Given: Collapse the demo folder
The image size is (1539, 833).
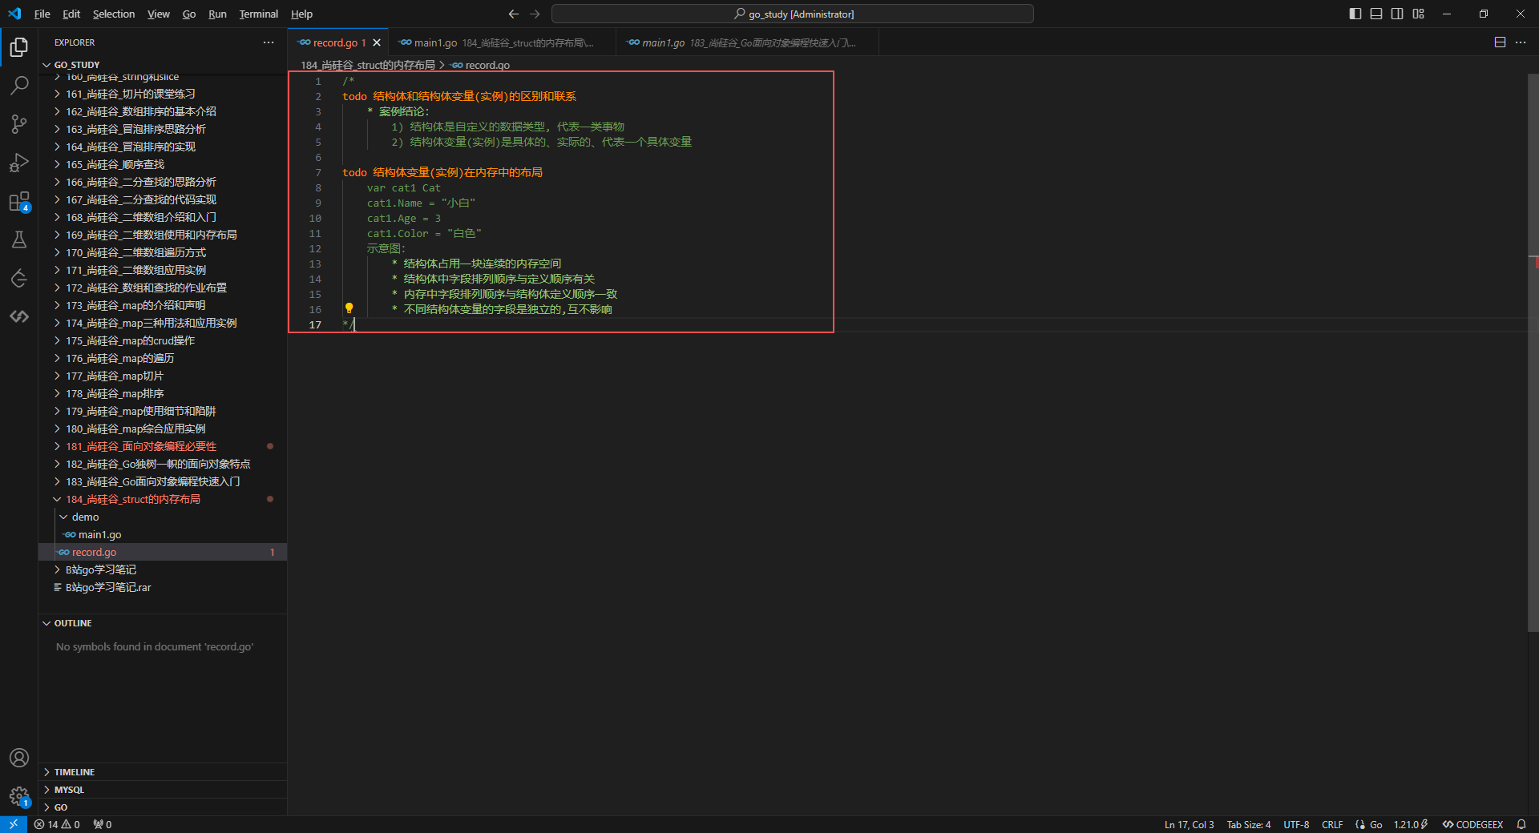Looking at the screenshot, I should [x=163, y=517].
